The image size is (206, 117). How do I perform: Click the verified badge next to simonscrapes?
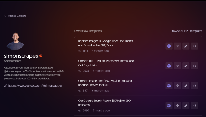41,56
